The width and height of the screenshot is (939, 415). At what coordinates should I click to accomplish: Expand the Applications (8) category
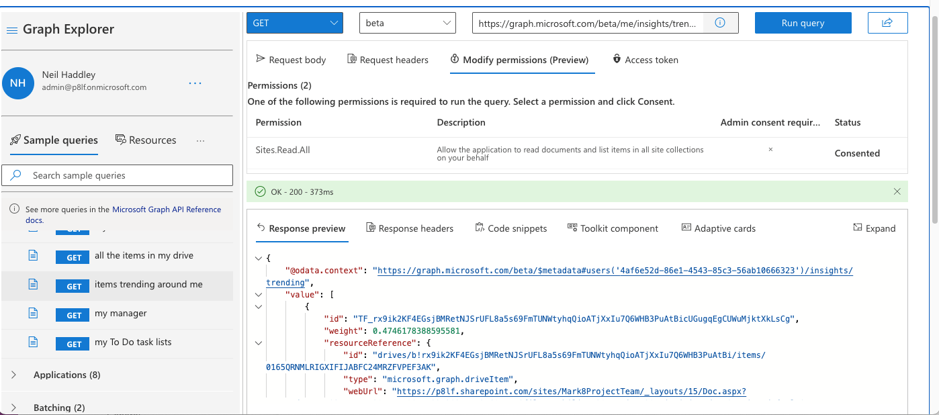click(x=15, y=375)
